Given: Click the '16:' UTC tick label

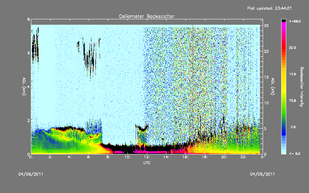Looking at the screenshot, I should pyautogui.click(x=186, y=157).
